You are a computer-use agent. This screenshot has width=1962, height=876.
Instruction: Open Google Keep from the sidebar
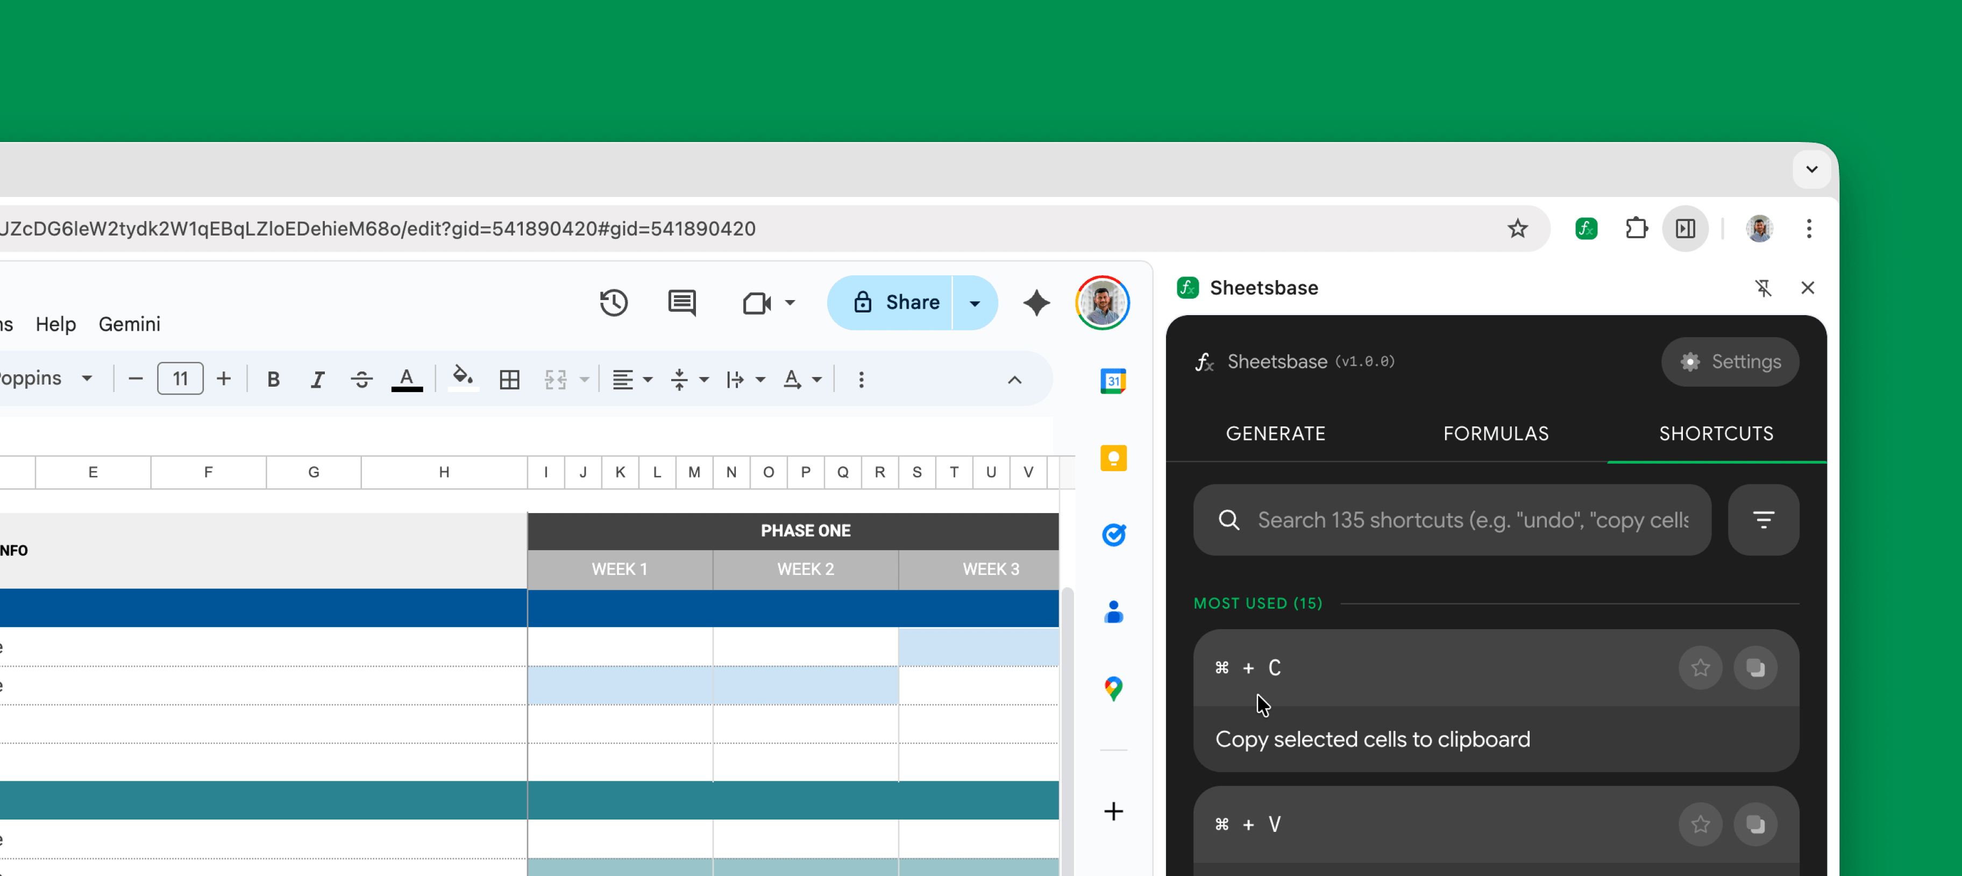(1113, 458)
